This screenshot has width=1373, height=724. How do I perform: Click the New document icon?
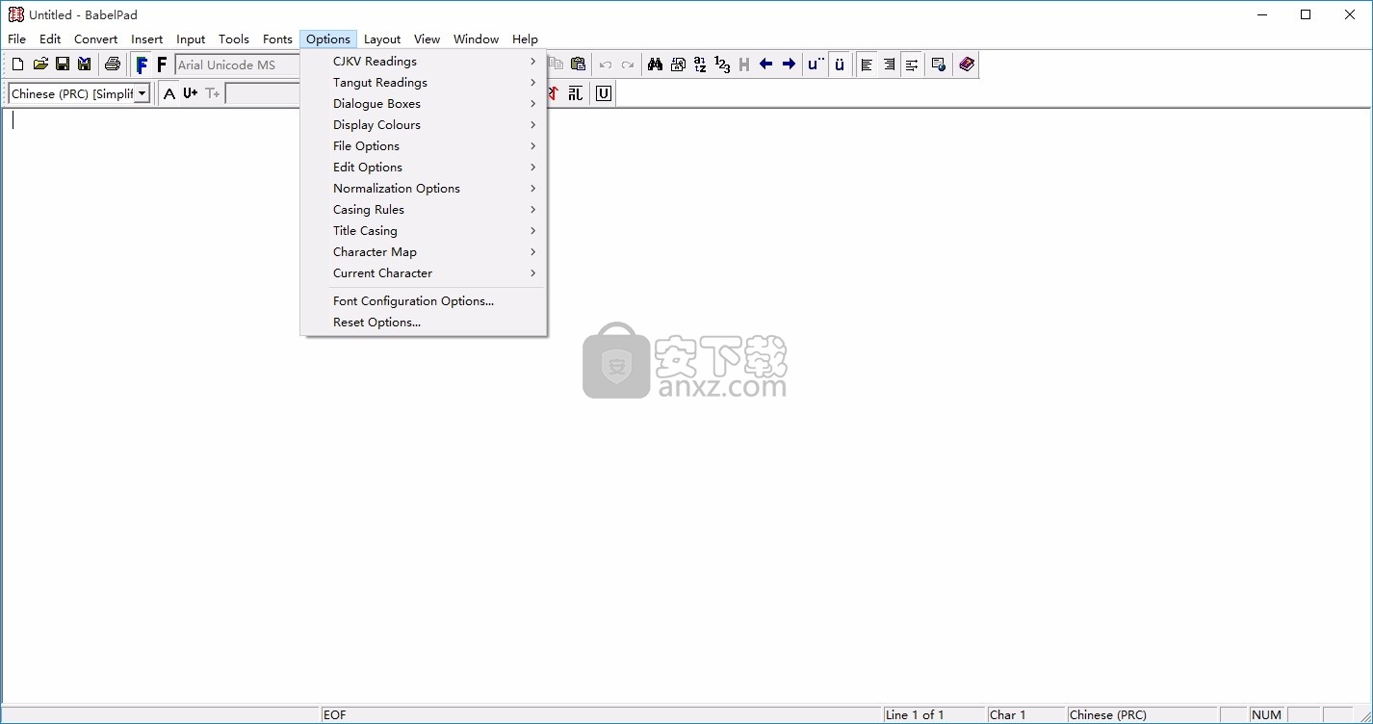click(x=17, y=65)
